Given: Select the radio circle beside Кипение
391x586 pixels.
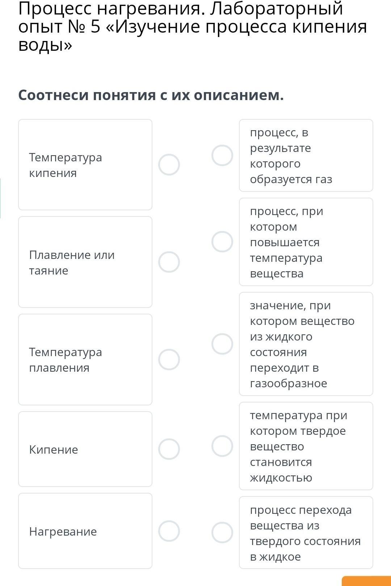Looking at the screenshot, I should point(169,449).
